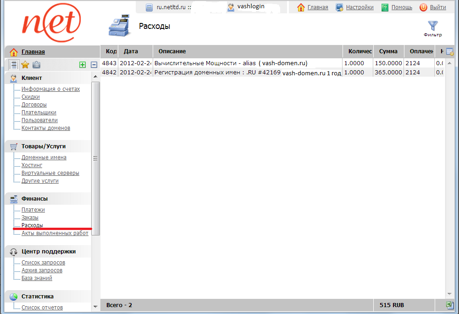Viewport: 459px width, 314px height.
Task: Open Акты выполненных работ link
Action: point(55,233)
